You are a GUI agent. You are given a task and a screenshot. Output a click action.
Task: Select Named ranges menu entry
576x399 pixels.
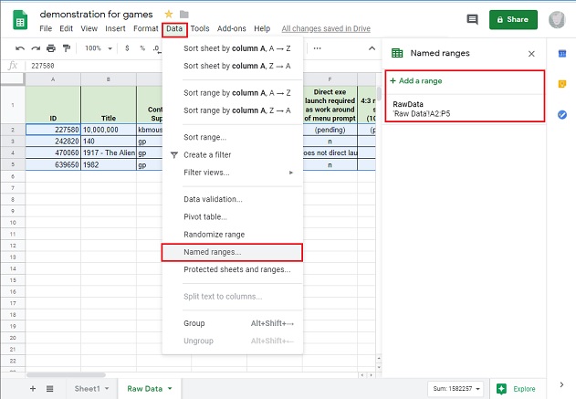213,252
